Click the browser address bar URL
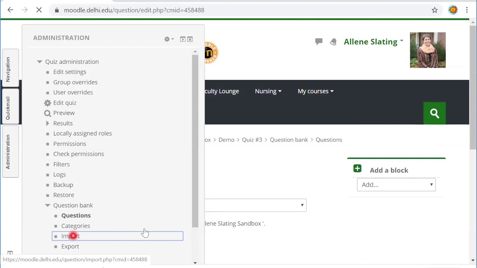The width and height of the screenshot is (477, 268). point(134,10)
